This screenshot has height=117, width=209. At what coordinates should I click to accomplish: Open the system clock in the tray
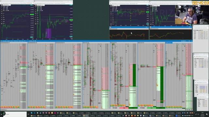[202, 114]
